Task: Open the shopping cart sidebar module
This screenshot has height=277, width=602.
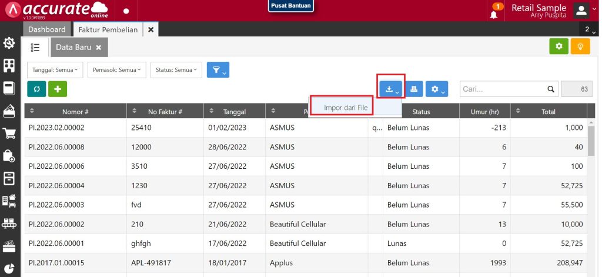Action: click(9, 134)
